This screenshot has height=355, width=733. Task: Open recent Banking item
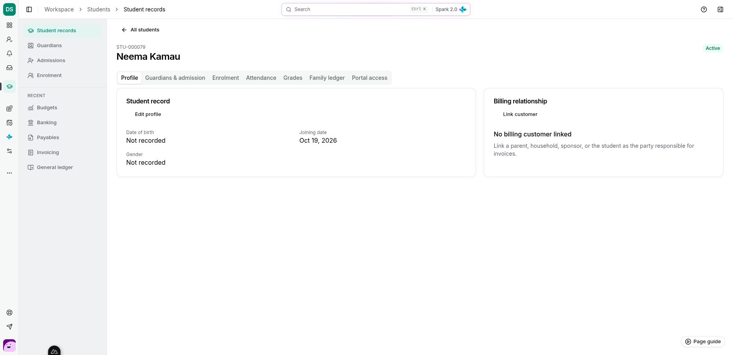click(x=63, y=123)
